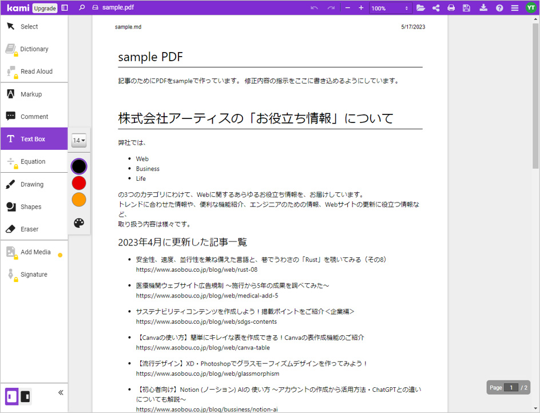Image resolution: width=540 pixels, height=413 pixels.
Task: Click the "Life" bullet item
Action: (x=141, y=178)
